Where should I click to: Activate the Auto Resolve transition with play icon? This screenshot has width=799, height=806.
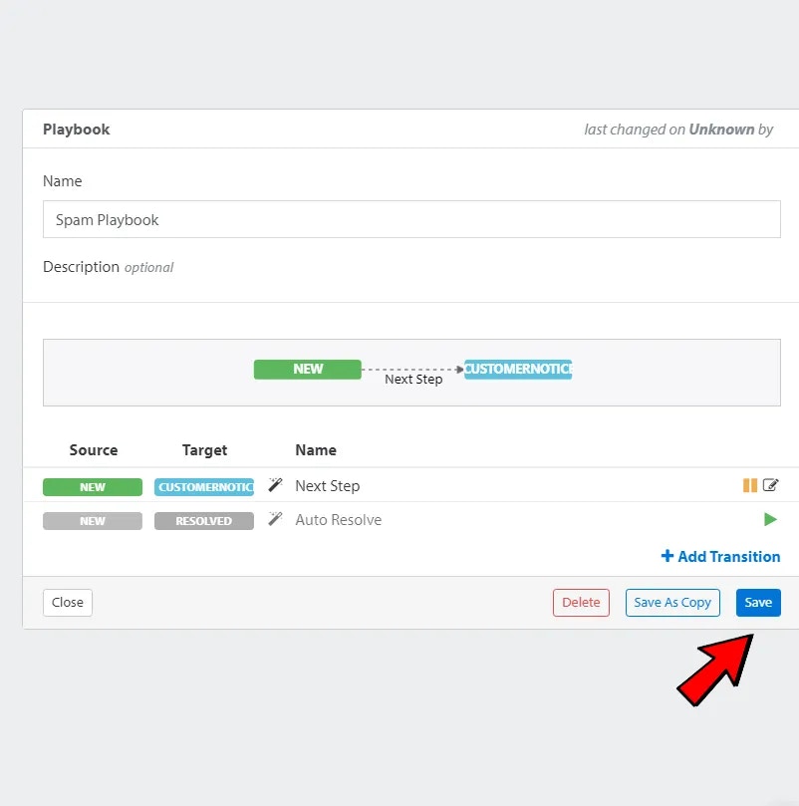(770, 519)
